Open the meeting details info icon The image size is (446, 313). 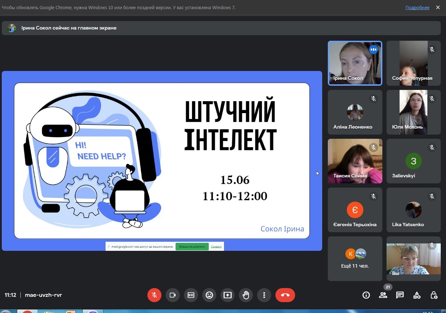(x=366, y=295)
